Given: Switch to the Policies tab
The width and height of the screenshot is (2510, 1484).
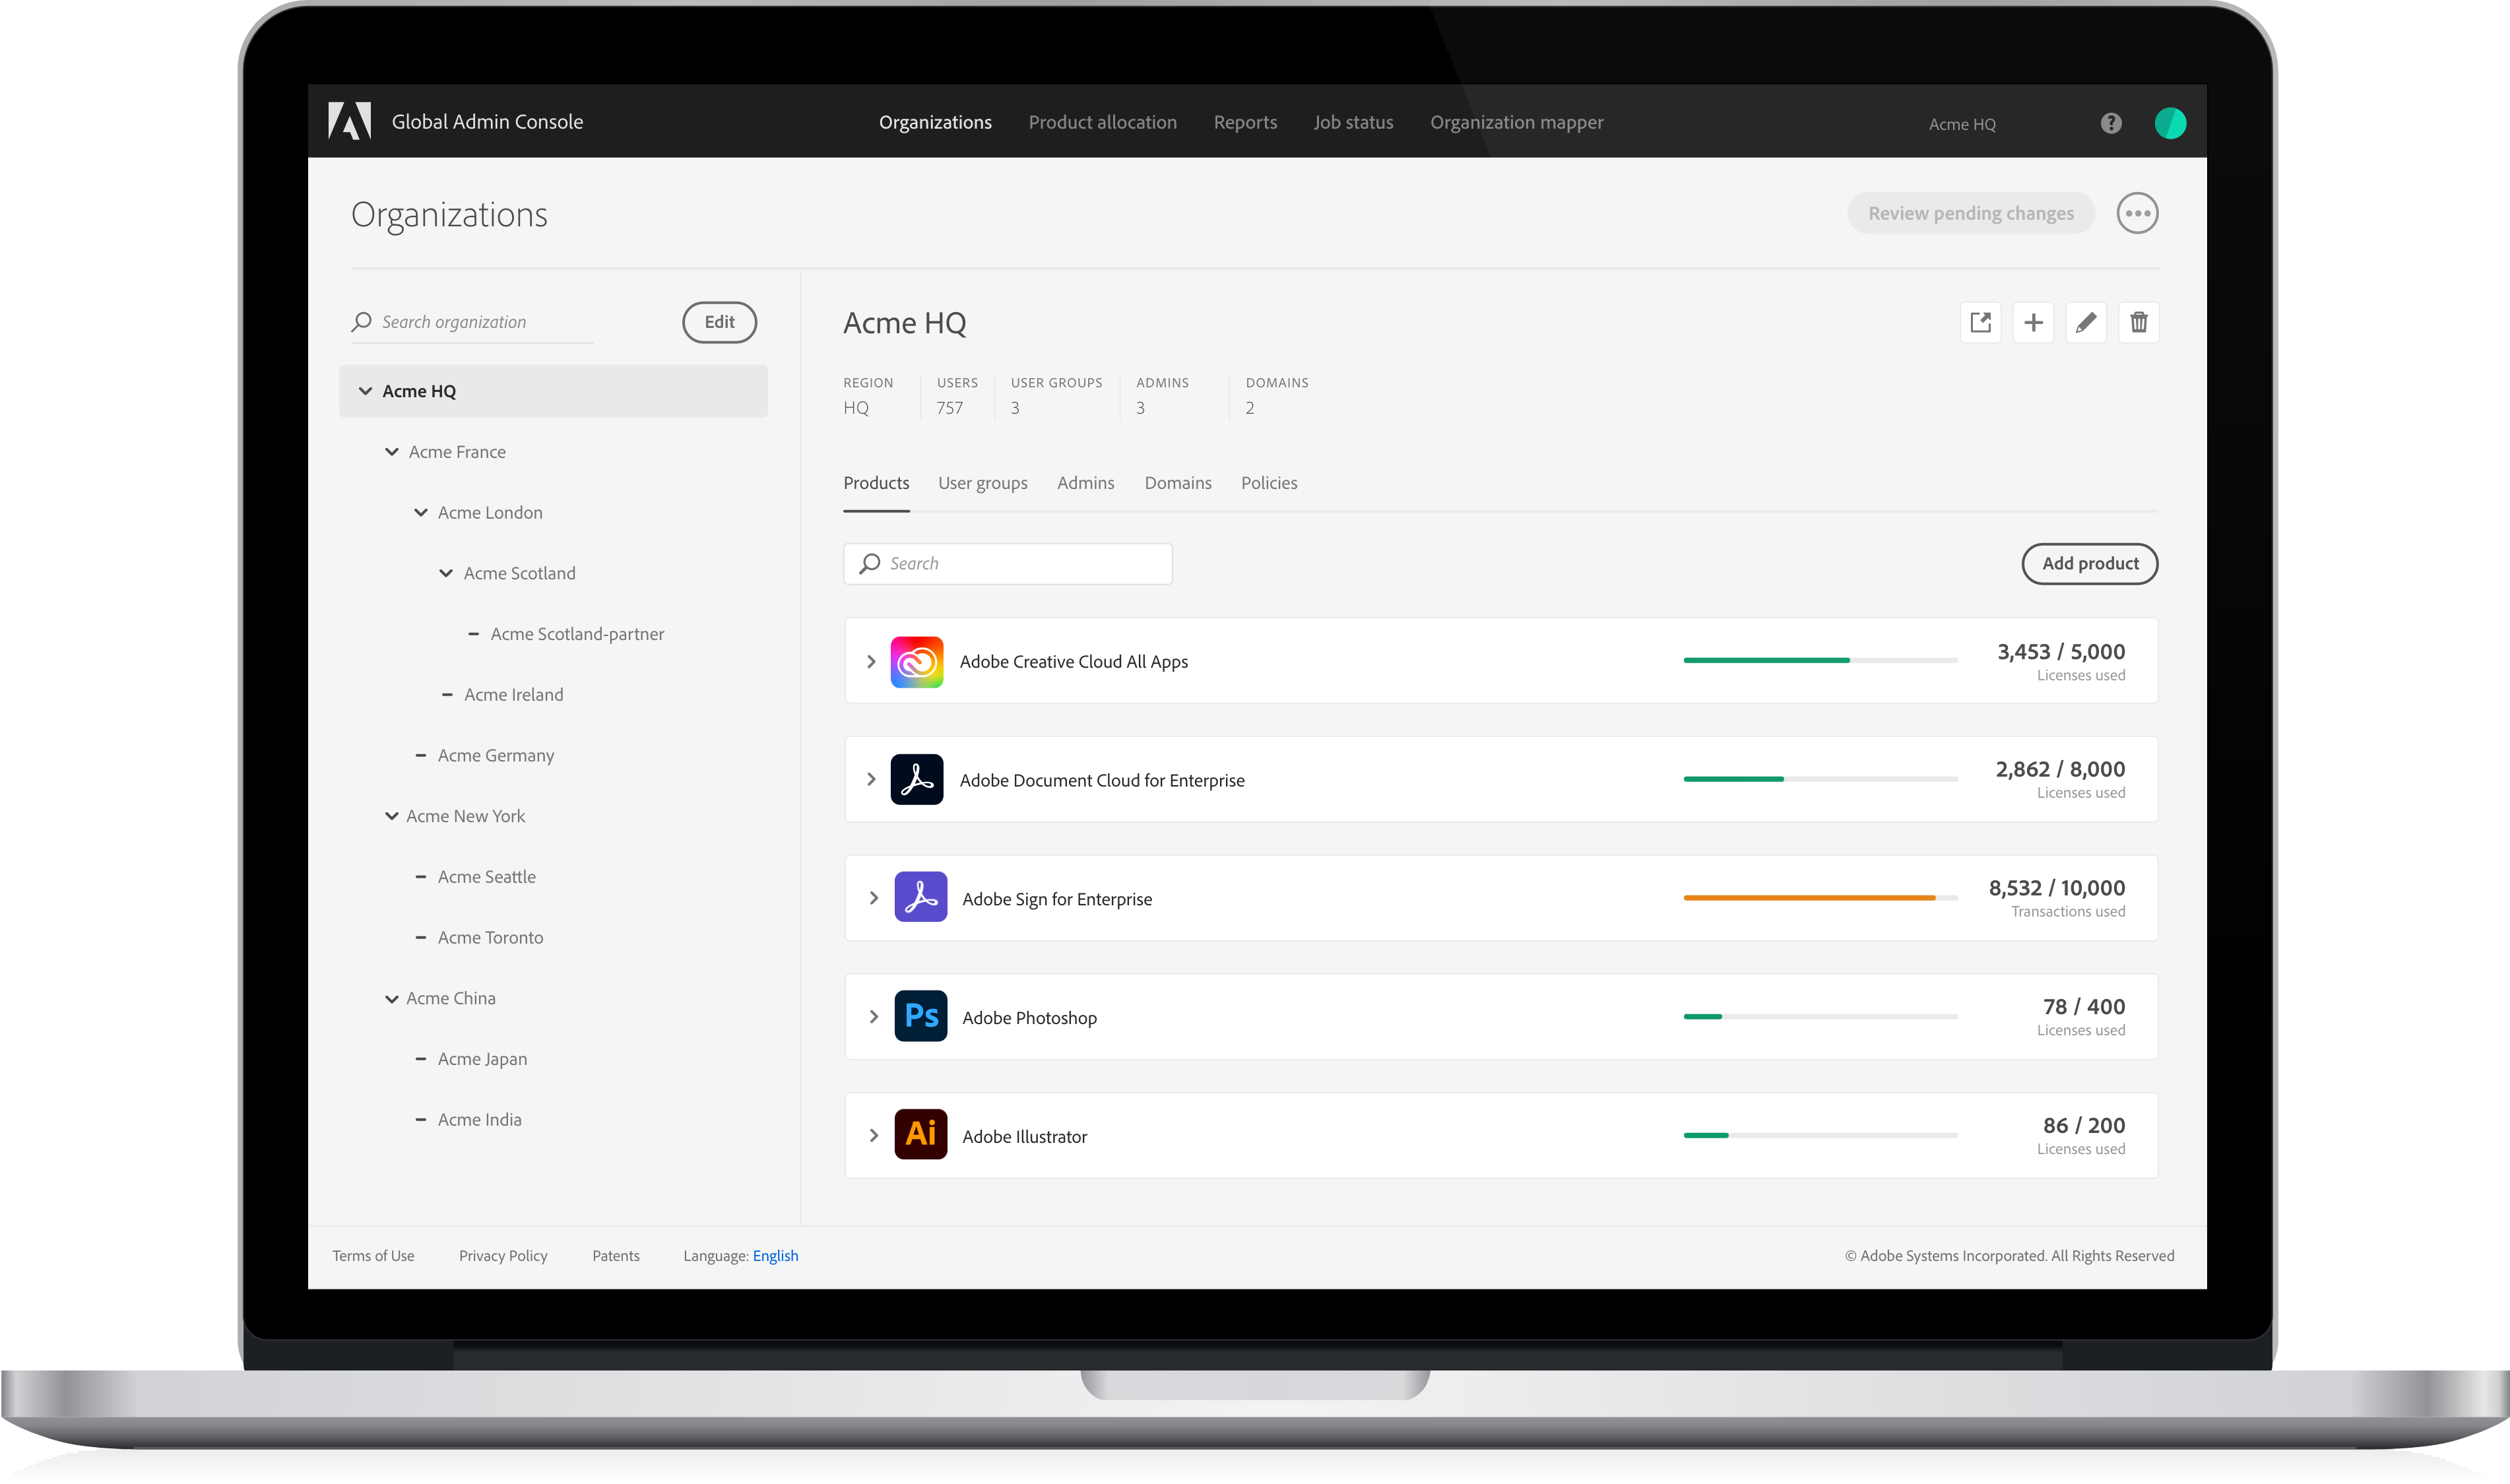Looking at the screenshot, I should tap(1269, 483).
